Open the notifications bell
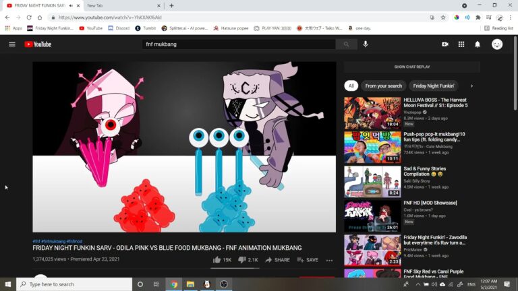 point(478,44)
